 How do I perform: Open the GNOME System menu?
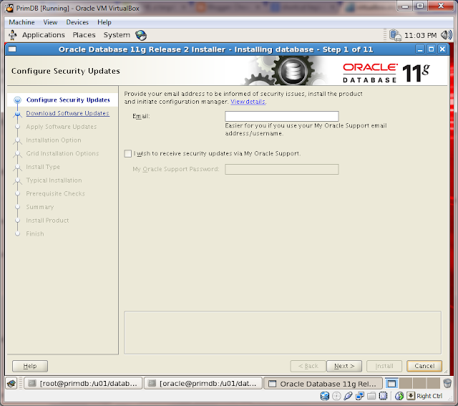[117, 35]
